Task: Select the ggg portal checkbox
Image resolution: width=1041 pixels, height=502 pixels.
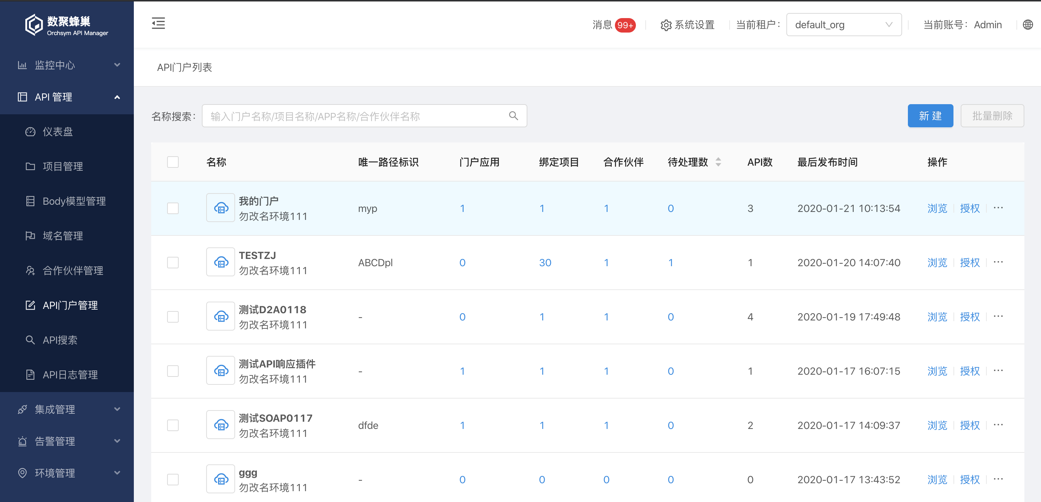Action: pos(173,480)
